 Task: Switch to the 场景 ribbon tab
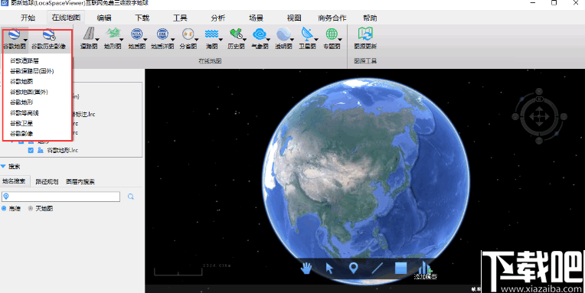pyautogui.click(x=256, y=18)
